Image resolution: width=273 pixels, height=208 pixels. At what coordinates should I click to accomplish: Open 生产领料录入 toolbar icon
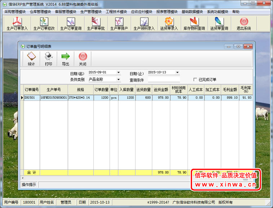[144, 23]
